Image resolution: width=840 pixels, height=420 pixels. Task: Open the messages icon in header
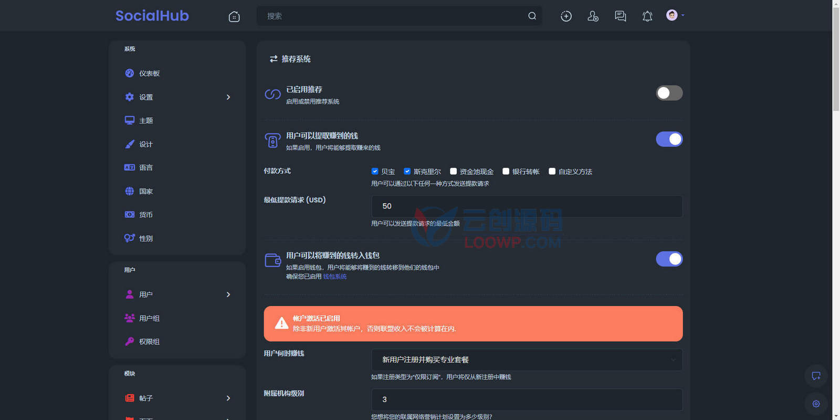pyautogui.click(x=621, y=16)
